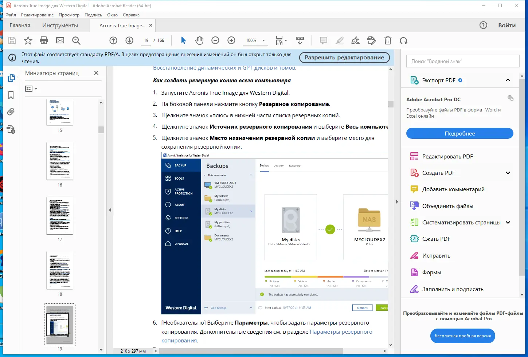This screenshot has height=357, width=528.
Task: Open the Формы tool
Action: click(x=426, y=272)
